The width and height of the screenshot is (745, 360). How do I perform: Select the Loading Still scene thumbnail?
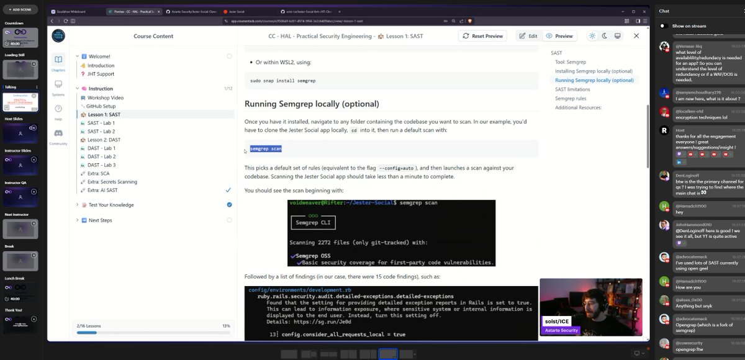tap(21, 70)
